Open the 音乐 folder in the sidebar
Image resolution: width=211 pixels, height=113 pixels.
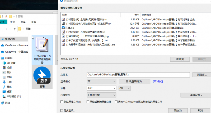point(9,87)
